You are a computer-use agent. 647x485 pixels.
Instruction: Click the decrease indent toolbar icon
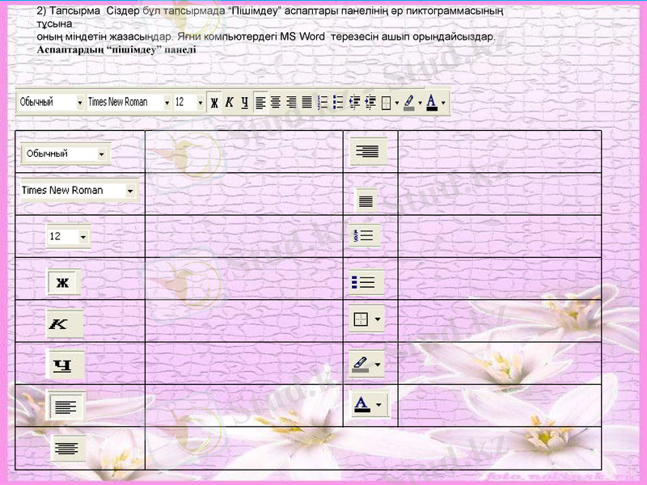click(x=354, y=103)
